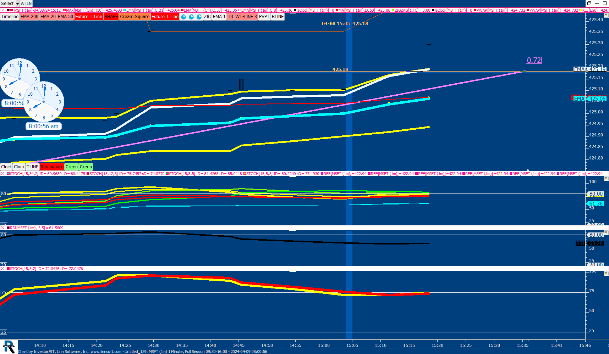Click Future T Line button beside SHAPE

pos(89,17)
